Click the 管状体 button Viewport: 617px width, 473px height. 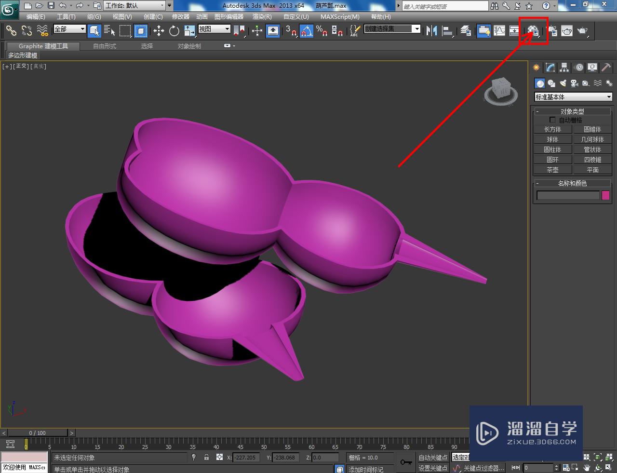[592, 149]
